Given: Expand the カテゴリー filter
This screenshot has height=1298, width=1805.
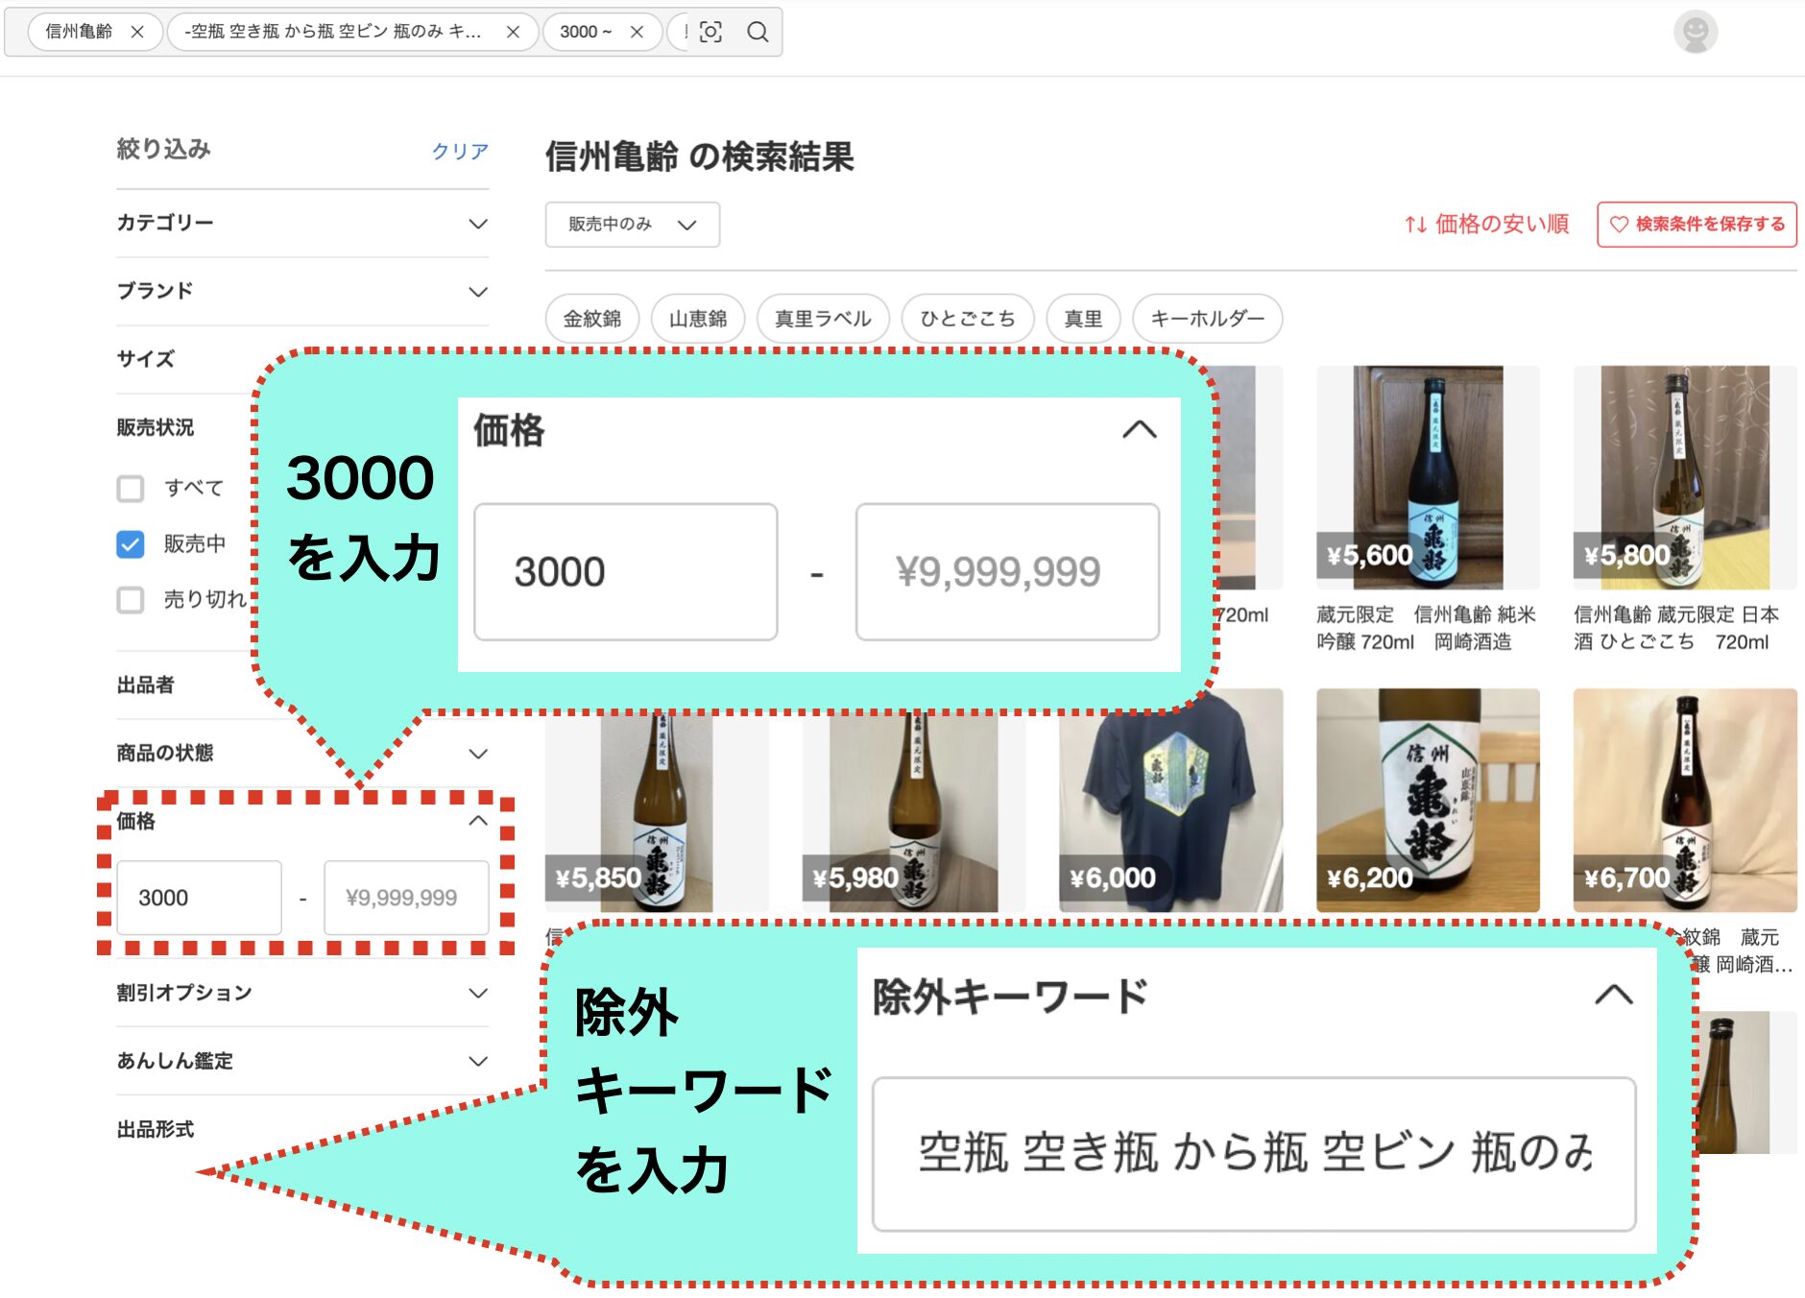Looking at the screenshot, I should point(302,223).
